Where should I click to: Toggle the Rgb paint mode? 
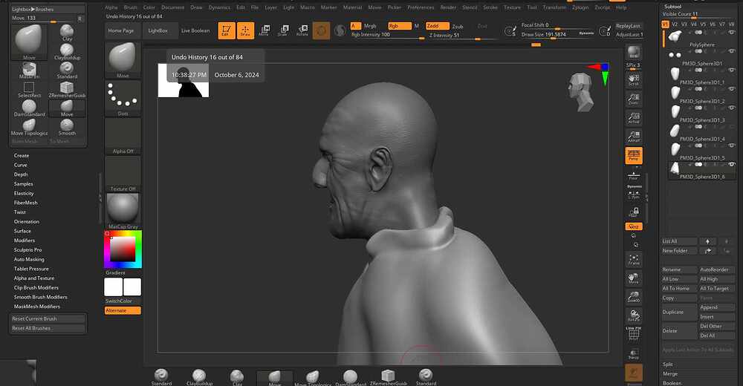[x=400, y=26]
